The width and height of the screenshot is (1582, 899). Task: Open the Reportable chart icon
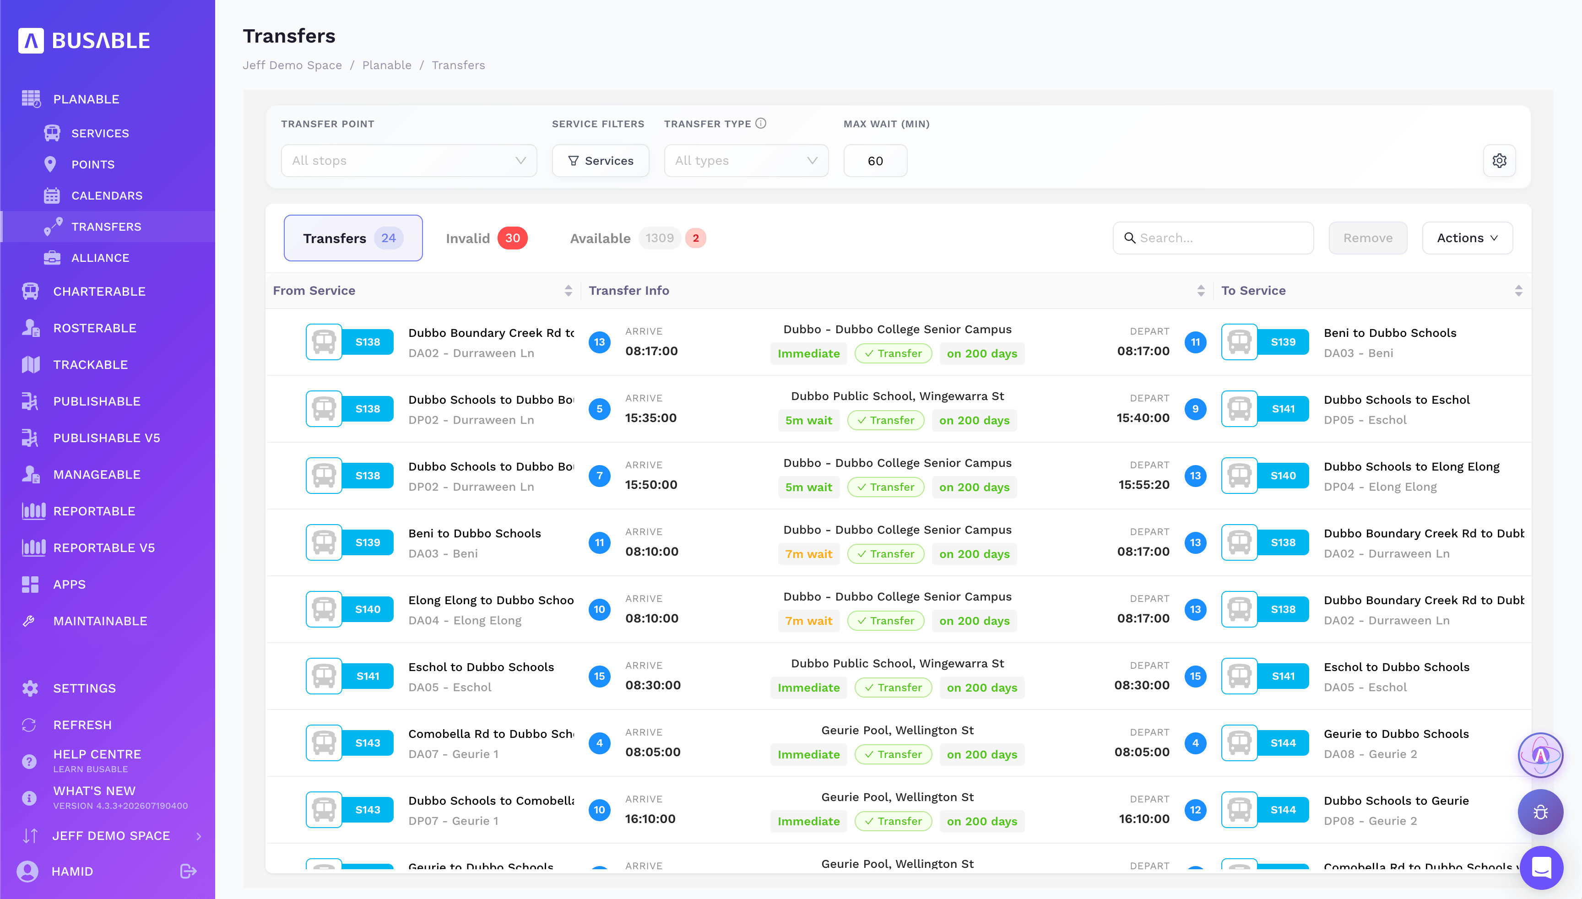(x=33, y=511)
